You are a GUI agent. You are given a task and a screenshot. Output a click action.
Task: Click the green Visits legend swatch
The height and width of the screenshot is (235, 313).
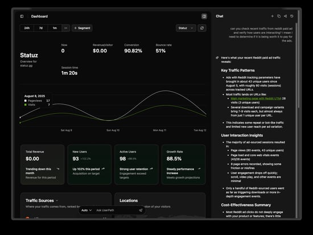pos(26,105)
